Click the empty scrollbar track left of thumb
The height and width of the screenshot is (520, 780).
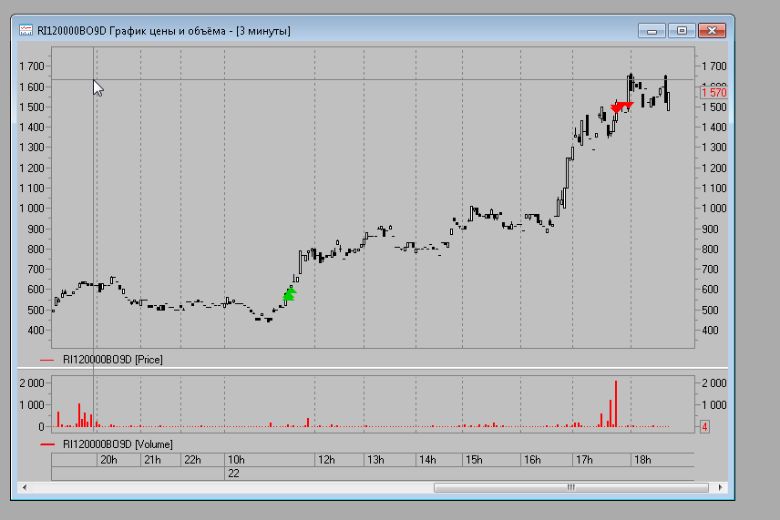pyautogui.click(x=228, y=487)
